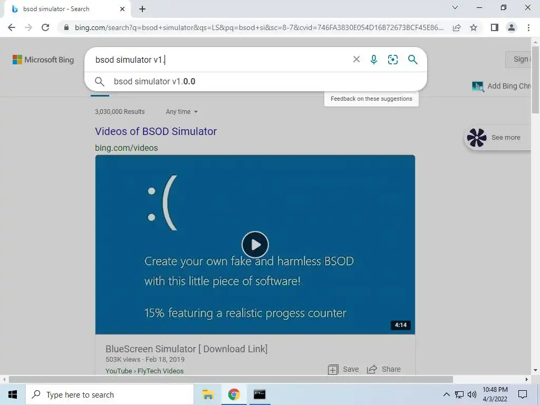The image size is (540, 405).
Task: Submit search with the magnifier icon
Action: coord(412,59)
